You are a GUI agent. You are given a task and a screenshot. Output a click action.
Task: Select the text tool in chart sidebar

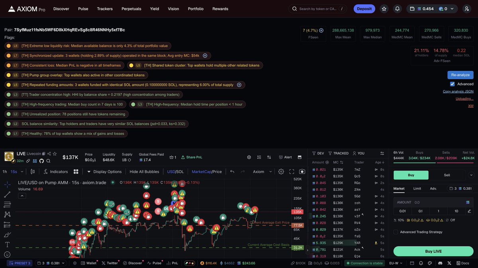click(x=7, y=245)
